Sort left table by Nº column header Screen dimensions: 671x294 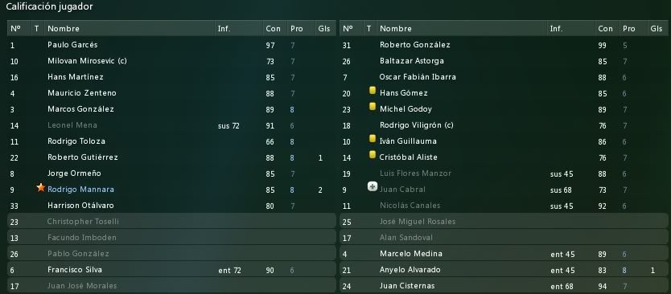(x=15, y=29)
